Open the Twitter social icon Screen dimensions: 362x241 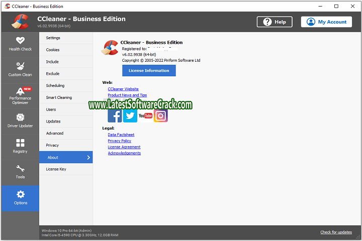(130, 116)
